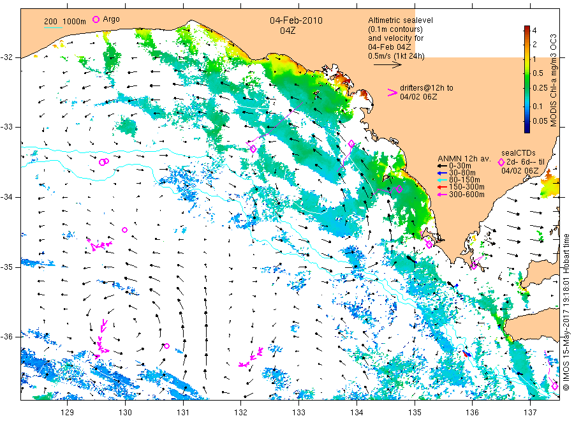This screenshot has height=421, width=574.
Task: Click the seal CTD diamond near 137.4E 36.7S
Action: (x=555, y=386)
